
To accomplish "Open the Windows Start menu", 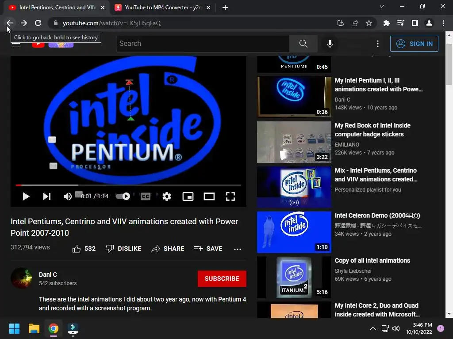I will click(x=14, y=328).
